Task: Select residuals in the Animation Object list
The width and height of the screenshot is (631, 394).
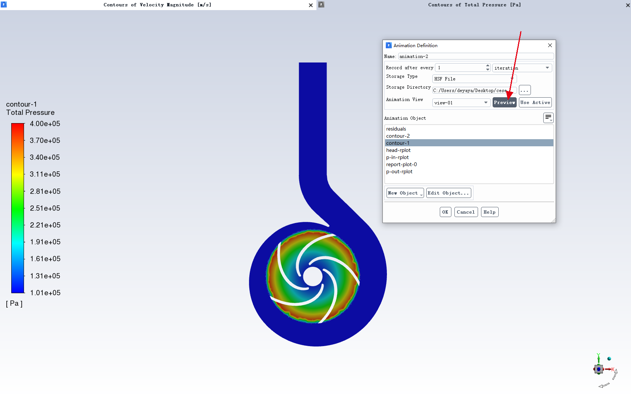Action: [x=396, y=129]
